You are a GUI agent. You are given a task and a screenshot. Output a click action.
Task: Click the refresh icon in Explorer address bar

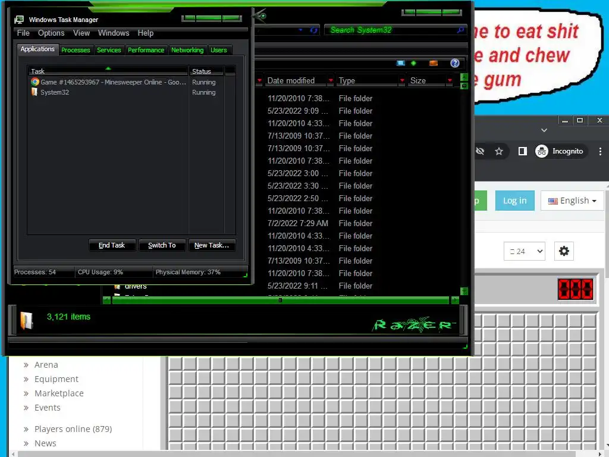314,30
